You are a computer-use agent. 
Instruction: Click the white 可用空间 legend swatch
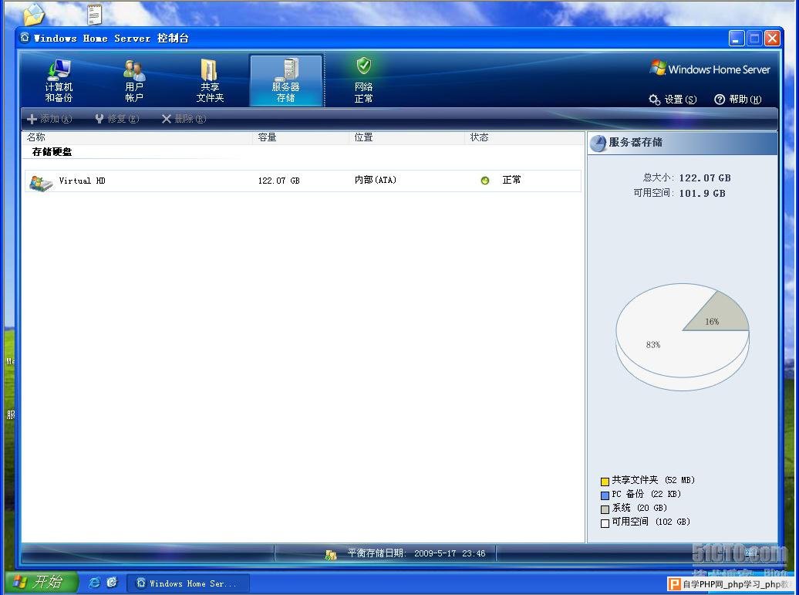(605, 523)
